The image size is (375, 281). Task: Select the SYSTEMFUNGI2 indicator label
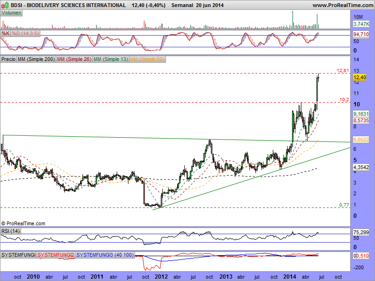pos(56,255)
